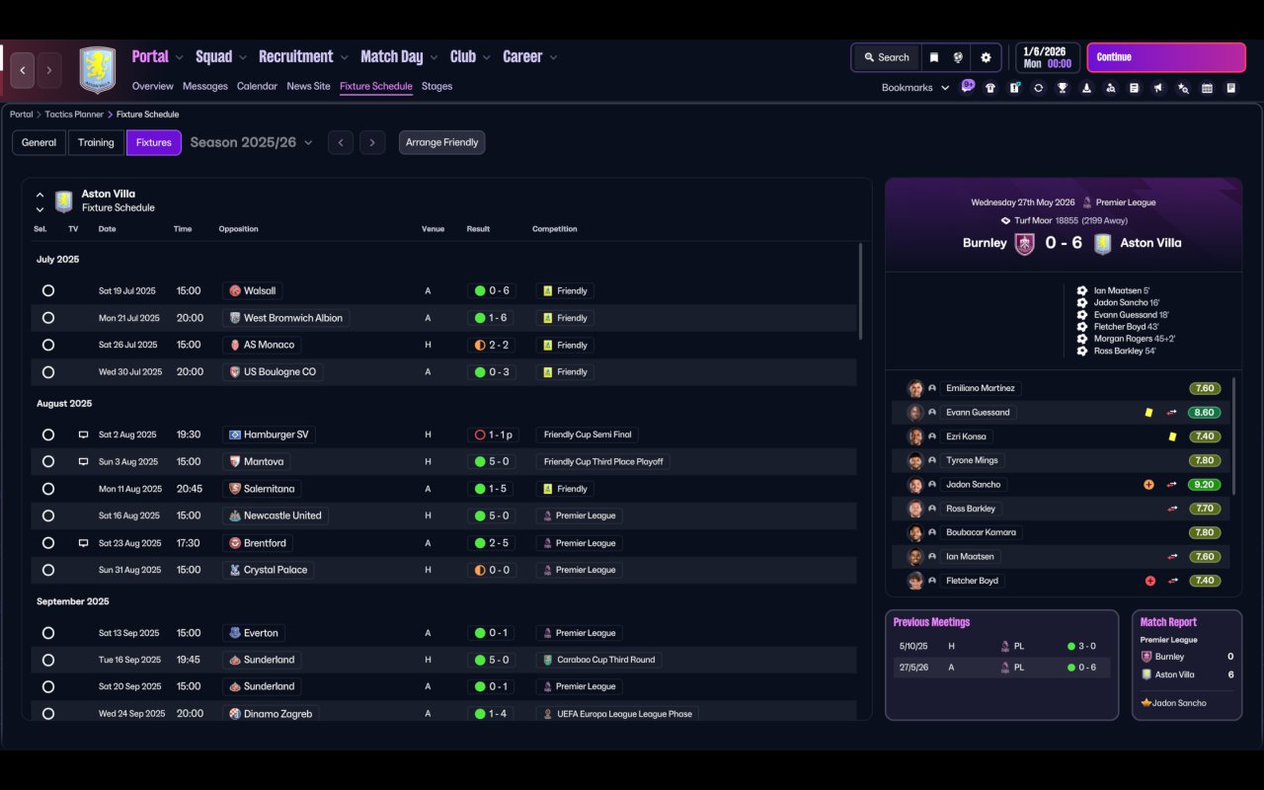Expand the Bookmarks dropdown chevron
The image size is (1264, 790).
pos(945,88)
